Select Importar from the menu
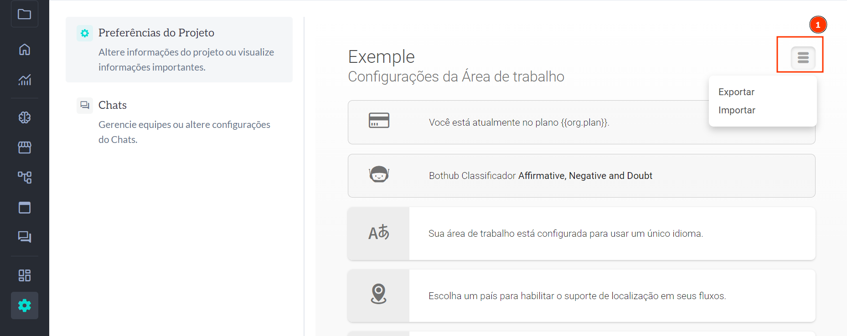This screenshot has width=847, height=336. (737, 110)
